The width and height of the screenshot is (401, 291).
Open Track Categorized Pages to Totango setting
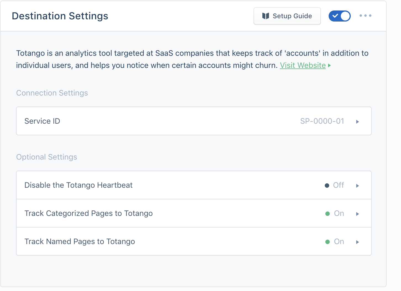(194, 213)
